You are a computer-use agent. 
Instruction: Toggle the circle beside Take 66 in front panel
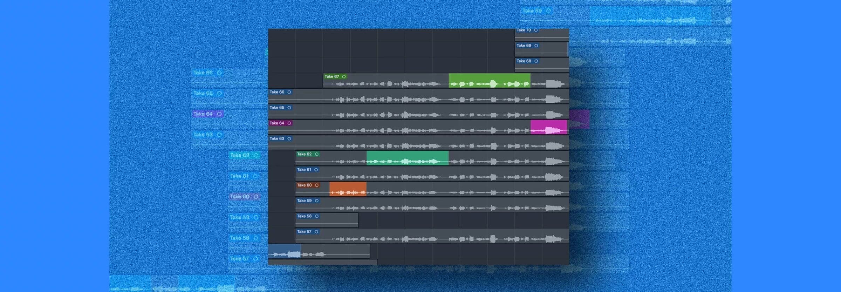pos(289,92)
